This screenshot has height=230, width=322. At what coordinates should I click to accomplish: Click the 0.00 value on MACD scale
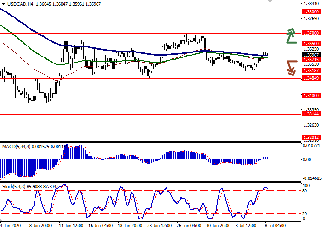coord(306,160)
